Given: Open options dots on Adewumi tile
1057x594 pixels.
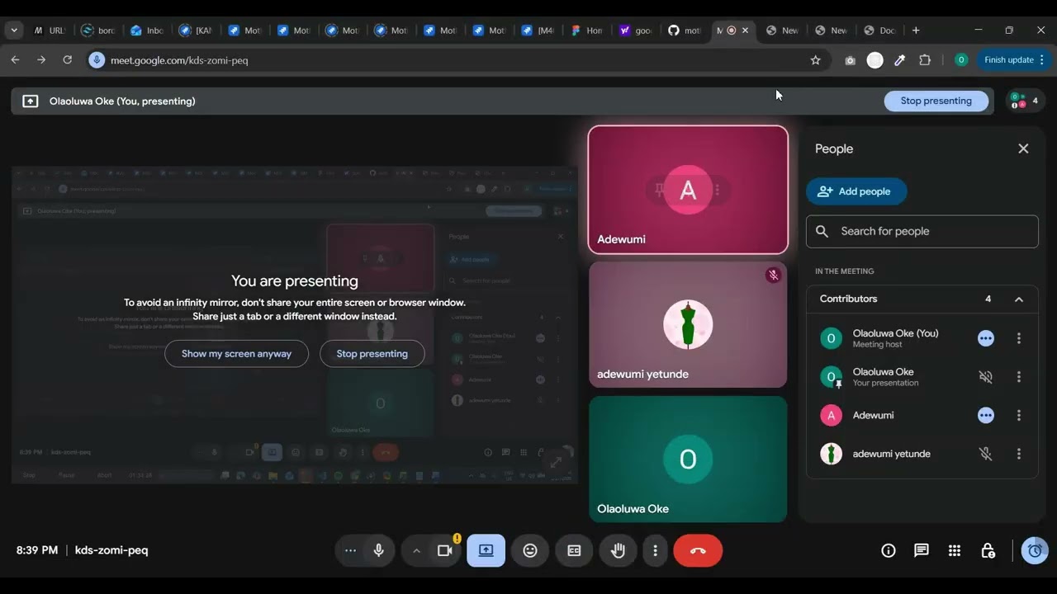Looking at the screenshot, I should tap(718, 190).
